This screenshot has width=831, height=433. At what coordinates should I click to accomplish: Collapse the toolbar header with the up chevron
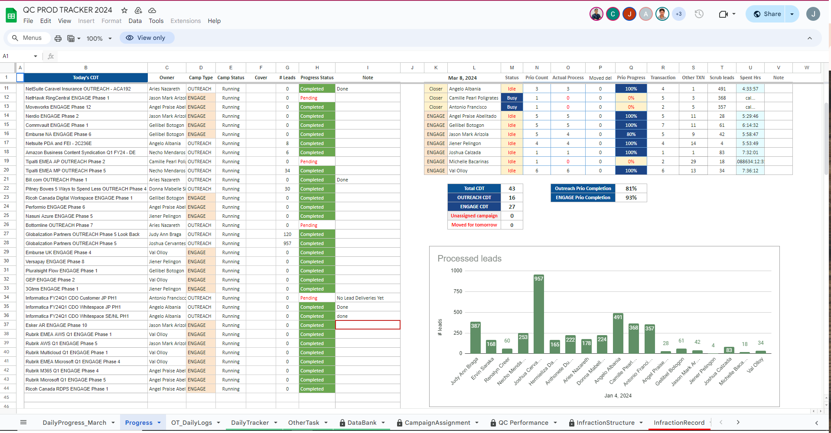[809, 38]
